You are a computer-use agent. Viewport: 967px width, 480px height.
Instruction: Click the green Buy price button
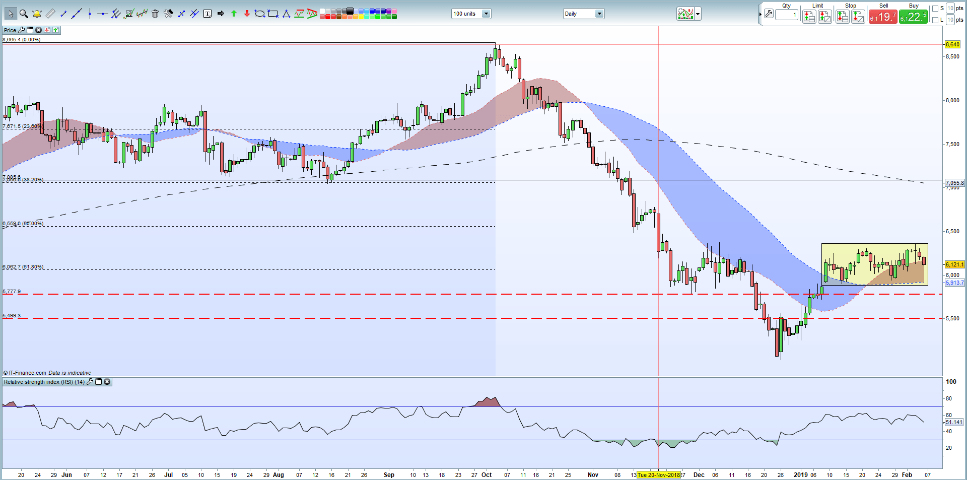tap(913, 17)
